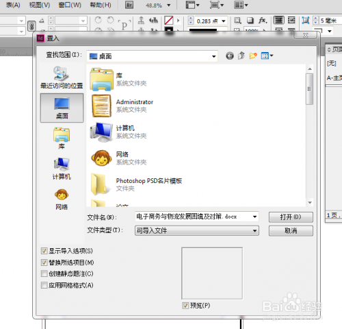Click the file list vertical scrollbar thumb
Viewport: 342px width, 329px height.
click(x=309, y=89)
